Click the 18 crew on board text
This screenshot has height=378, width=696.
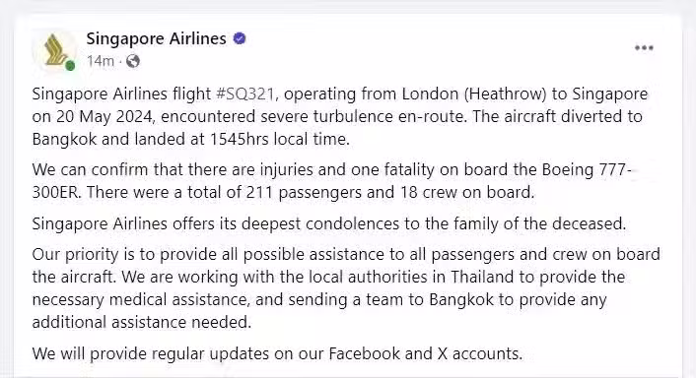467,192
